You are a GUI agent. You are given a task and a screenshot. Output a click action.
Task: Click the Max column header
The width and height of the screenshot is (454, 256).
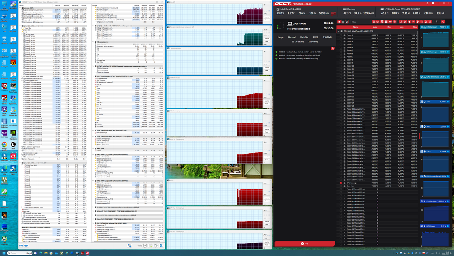point(415,27)
